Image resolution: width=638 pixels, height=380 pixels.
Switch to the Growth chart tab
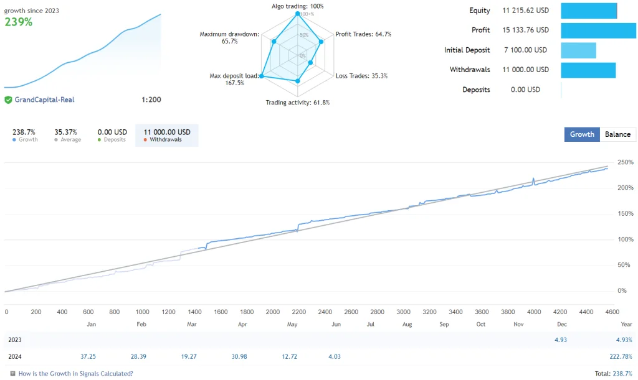coord(582,134)
